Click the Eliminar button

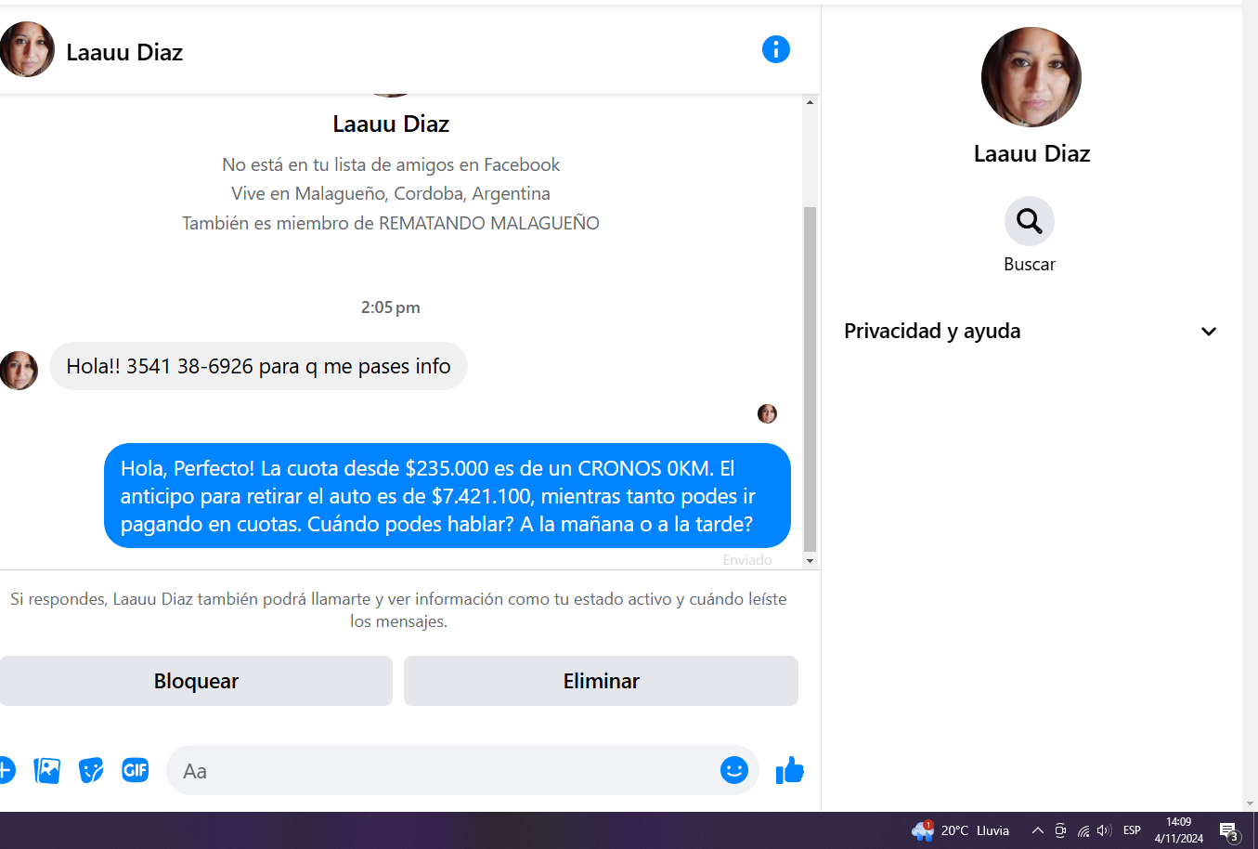pos(601,681)
